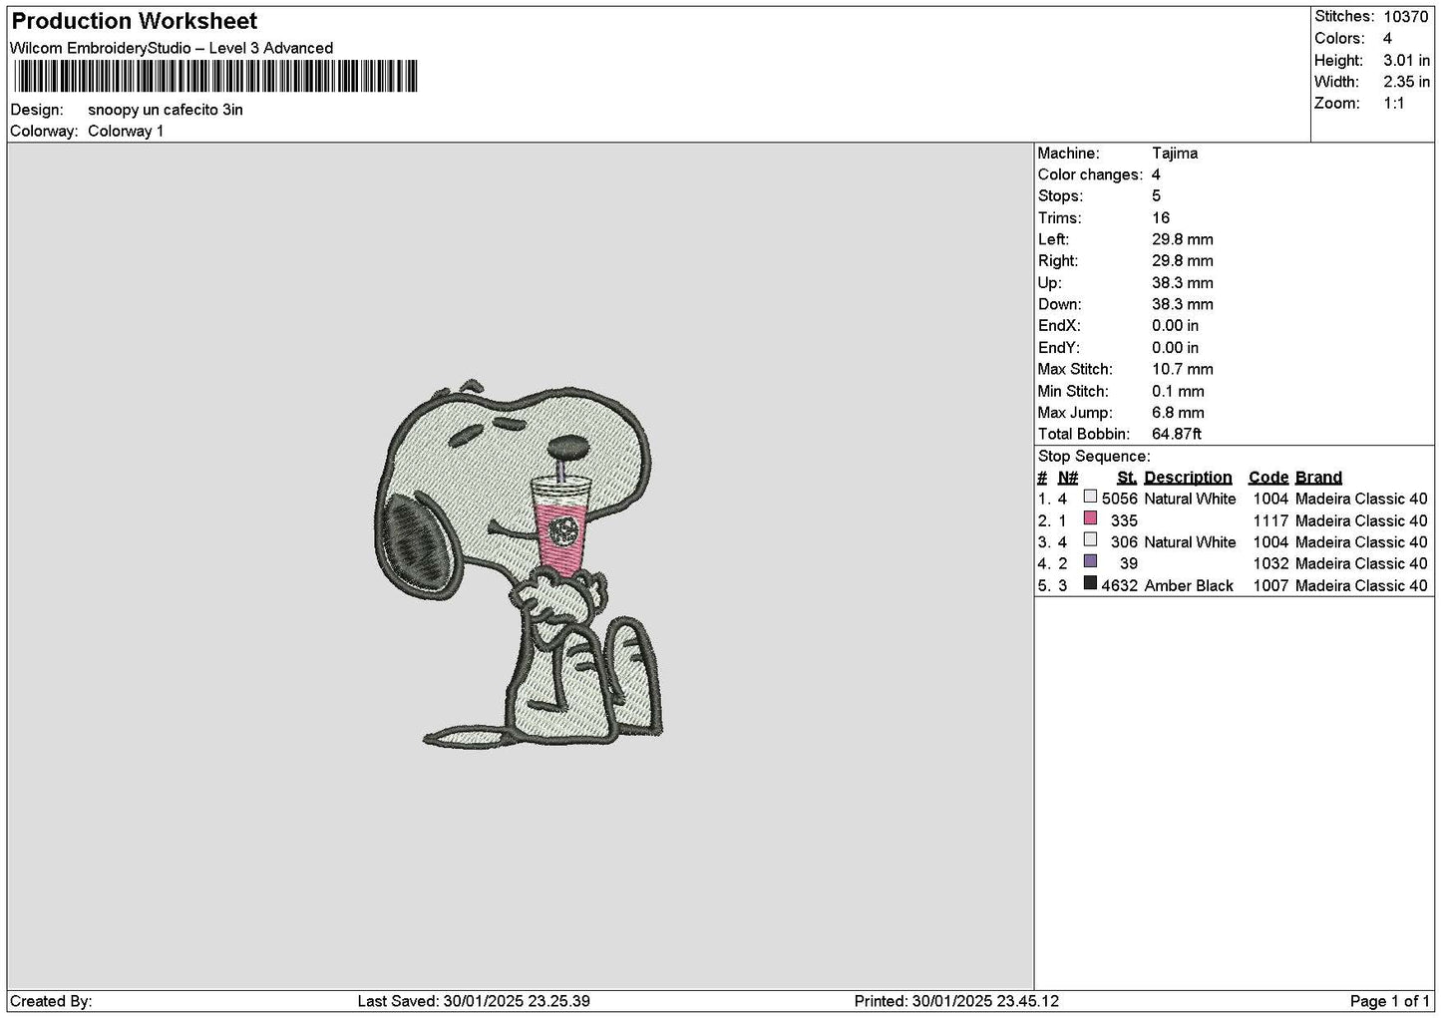Click the 'Description' column header
Viewport: 1441px width, 1018px height.
(x=1188, y=478)
